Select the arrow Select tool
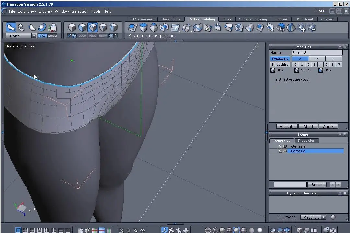This screenshot has height=233, width=350. 11,28
